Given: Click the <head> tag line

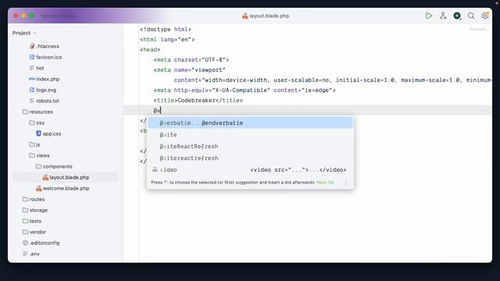Looking at the screenshot, I should click(150, 50).
